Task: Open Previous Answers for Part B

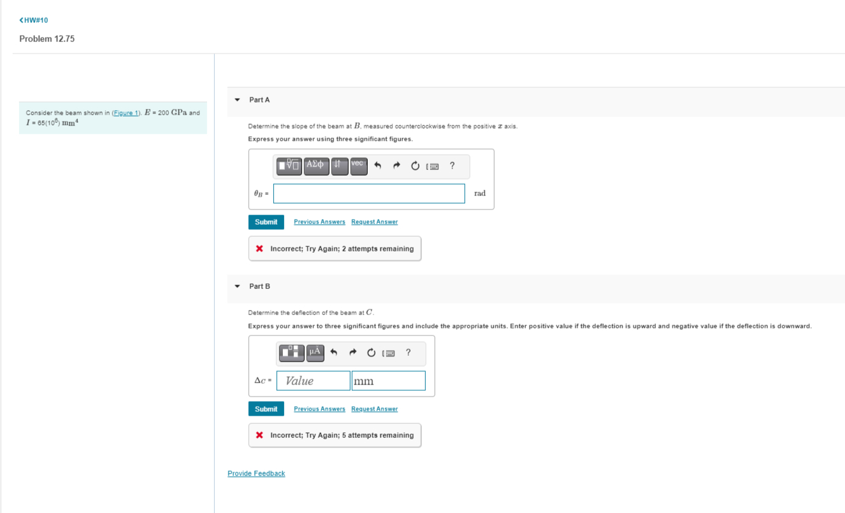Action: tap(319, 409)
